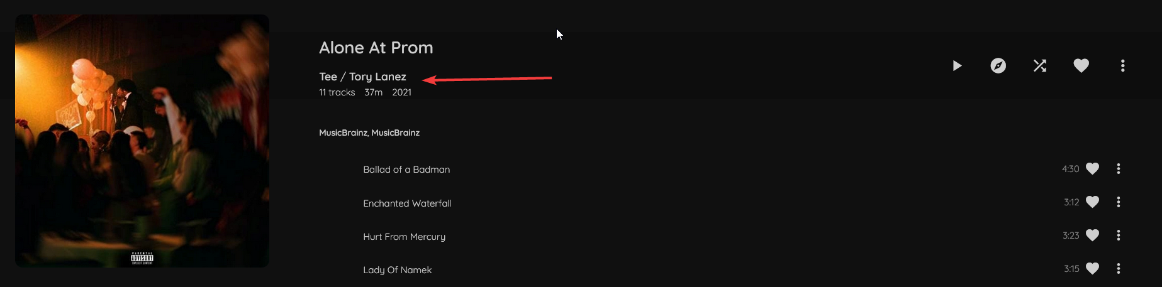Open more options for Ballad of a Badman
Viewport: 1162px width, 287px height.
click(x=1119, y=169)
